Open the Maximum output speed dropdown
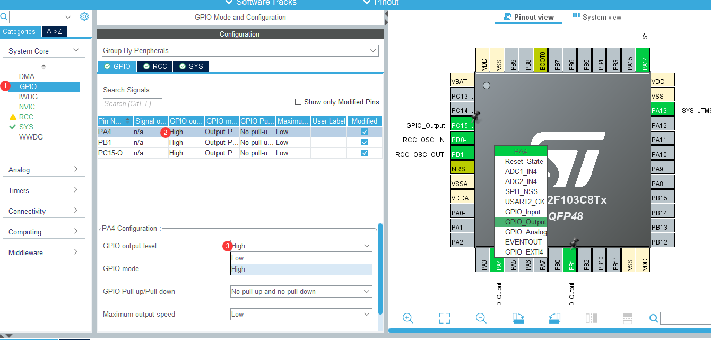Image resolution: width=711 pixels, height=340 pixels. (x=301, y=314)
